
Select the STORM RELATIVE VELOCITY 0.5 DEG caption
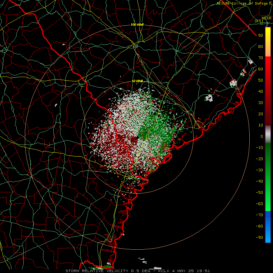[108, 271]
